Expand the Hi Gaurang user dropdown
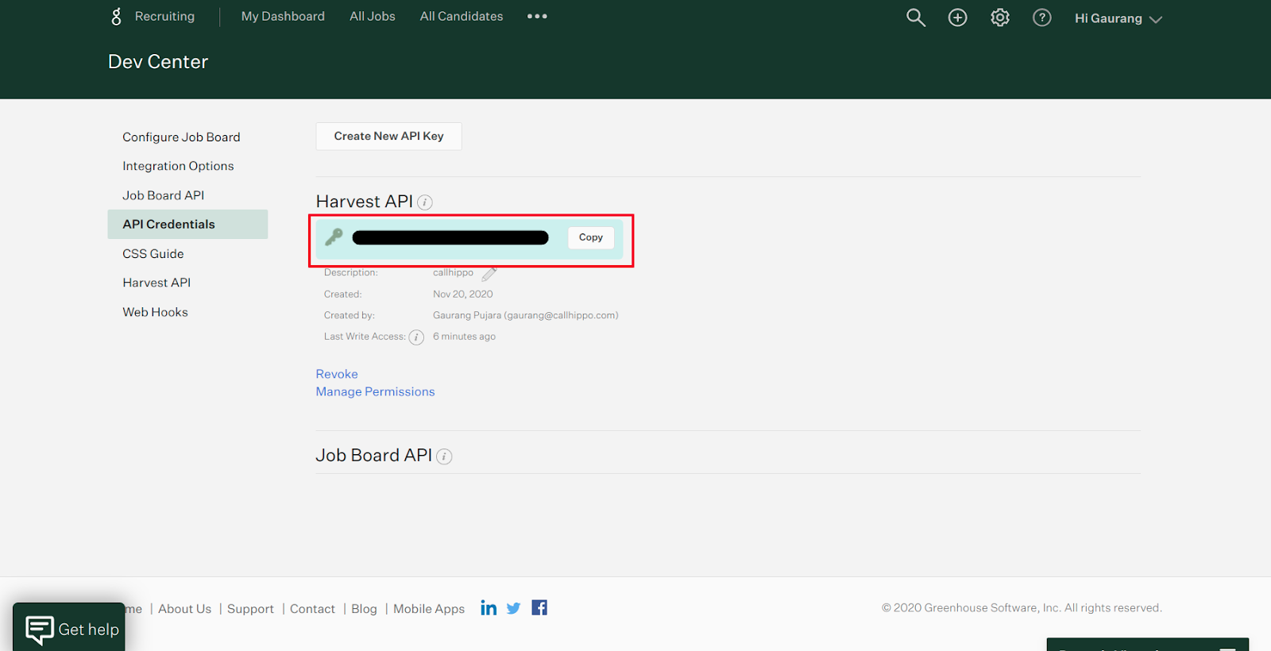The image size is (1271, 651). click(1118, 18)
